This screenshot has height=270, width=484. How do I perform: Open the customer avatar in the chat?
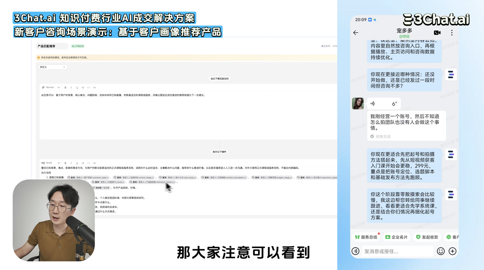click(358, 104)
